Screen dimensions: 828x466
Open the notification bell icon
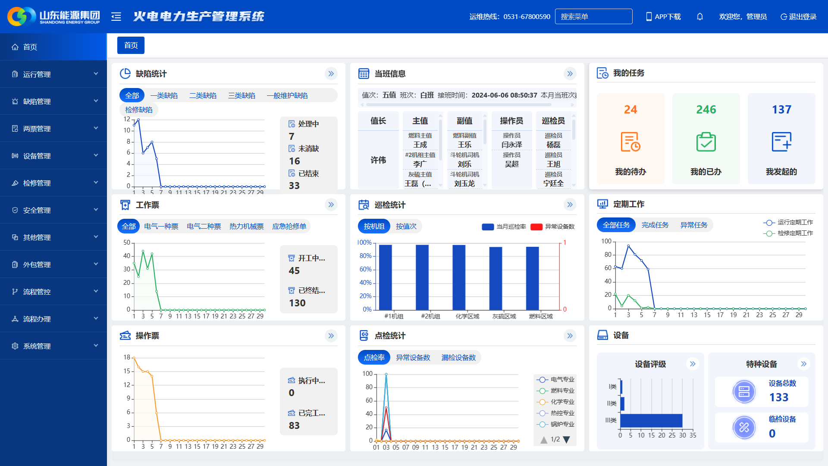[699, 16]
